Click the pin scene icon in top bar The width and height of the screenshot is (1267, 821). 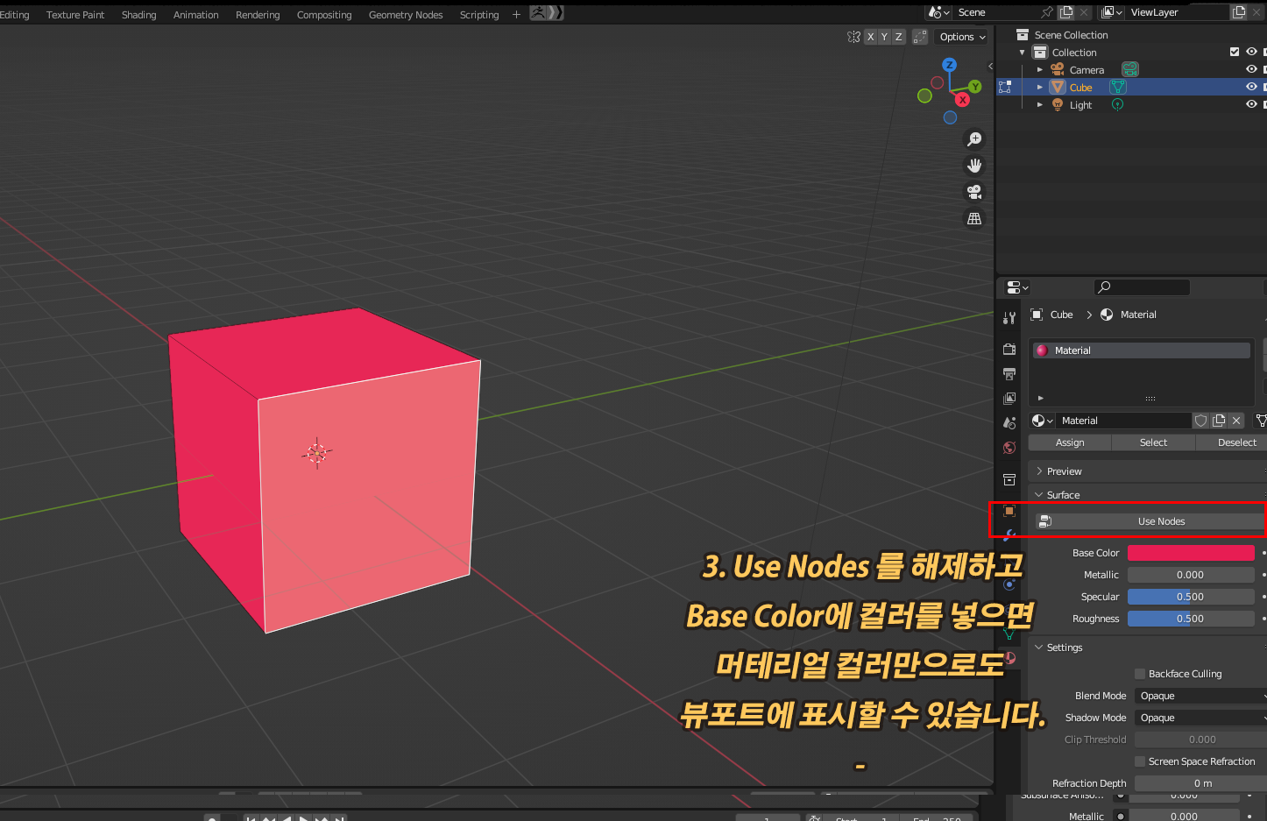(1046, 12)
